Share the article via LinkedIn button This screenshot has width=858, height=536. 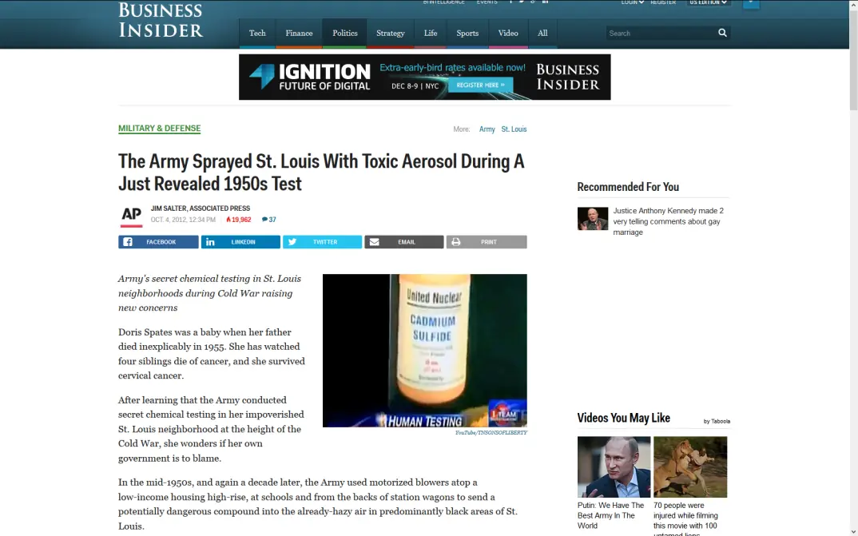coord(240,242)
